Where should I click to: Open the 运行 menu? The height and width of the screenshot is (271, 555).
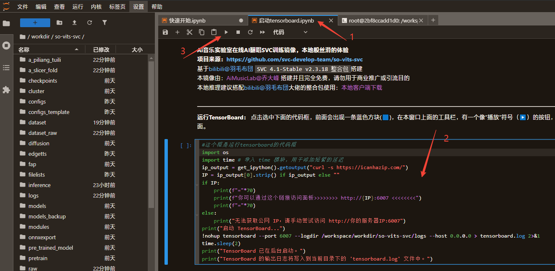(78, 7)
